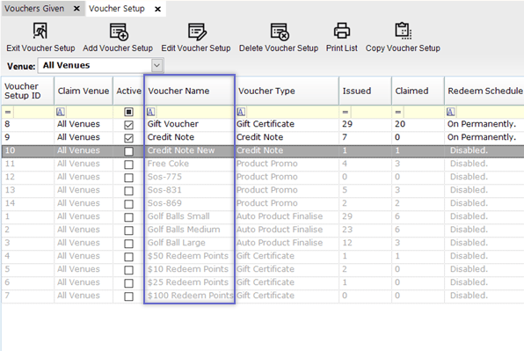Open Voucher Type filter operator icon
The height and width of the screenshot is (351, 524).
tap(241, 112)
